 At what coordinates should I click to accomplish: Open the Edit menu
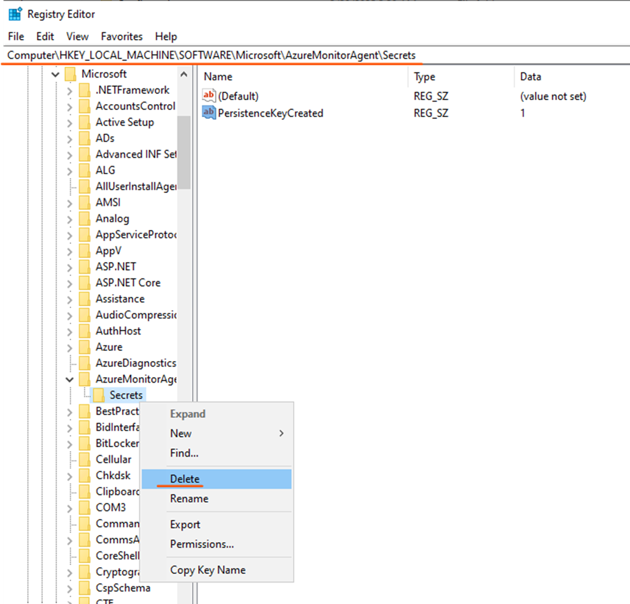[45, 37]
